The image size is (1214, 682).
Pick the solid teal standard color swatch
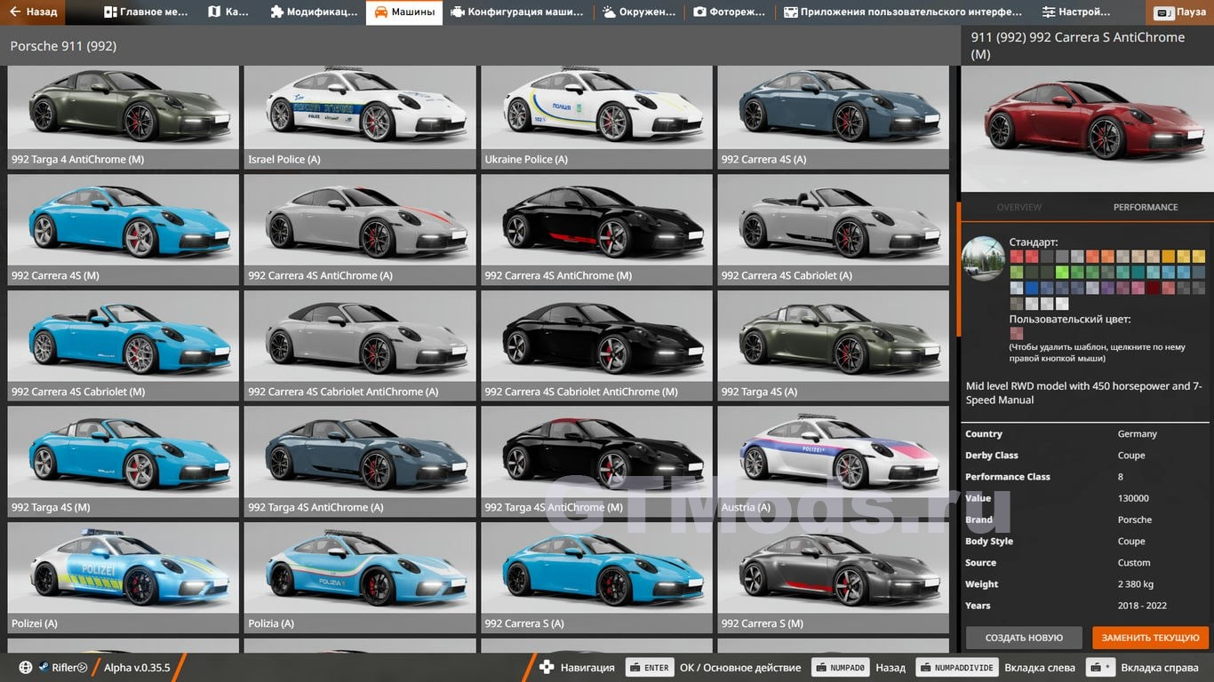point(1138,272)
